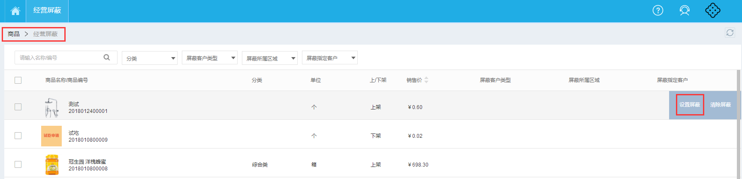
Task: Click the 商品名称/商品编号 column header
Action: pos(66,80)
